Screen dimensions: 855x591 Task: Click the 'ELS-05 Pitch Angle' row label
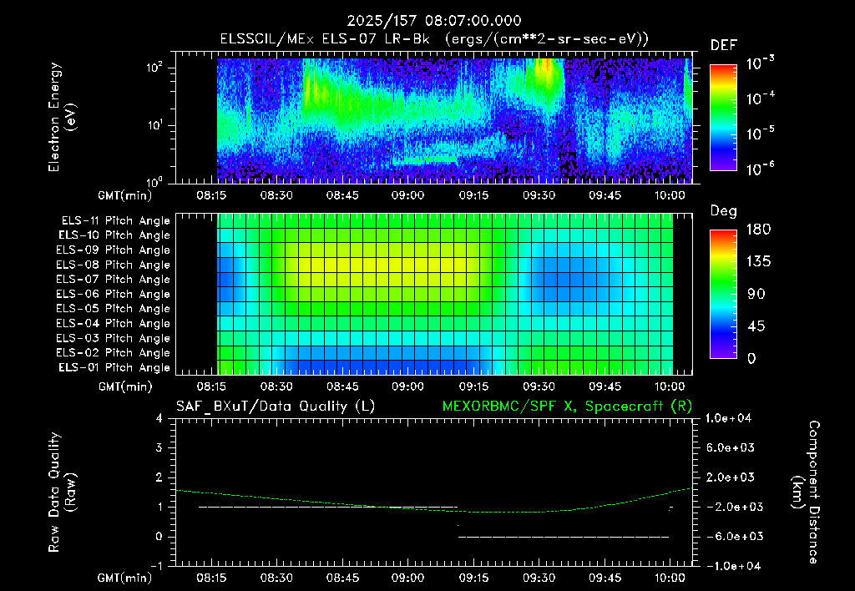click(114, 309)
